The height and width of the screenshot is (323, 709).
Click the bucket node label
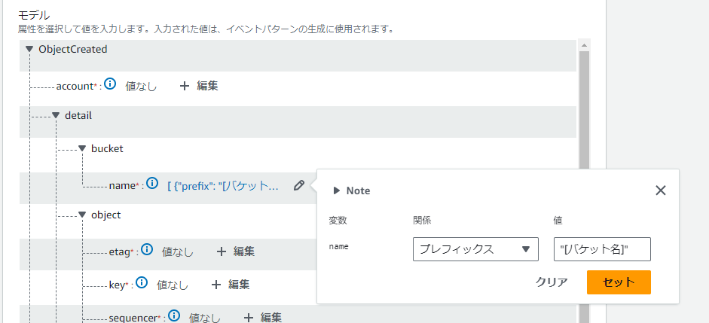[x=107, y=148]
